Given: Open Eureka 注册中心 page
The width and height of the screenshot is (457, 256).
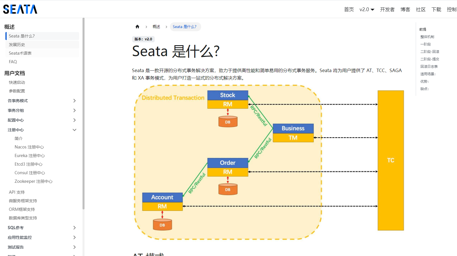Looking at the screenshot, I should 30,156.
